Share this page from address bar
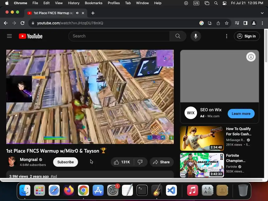The image size is (268, 201). click(x=218, y=23)
